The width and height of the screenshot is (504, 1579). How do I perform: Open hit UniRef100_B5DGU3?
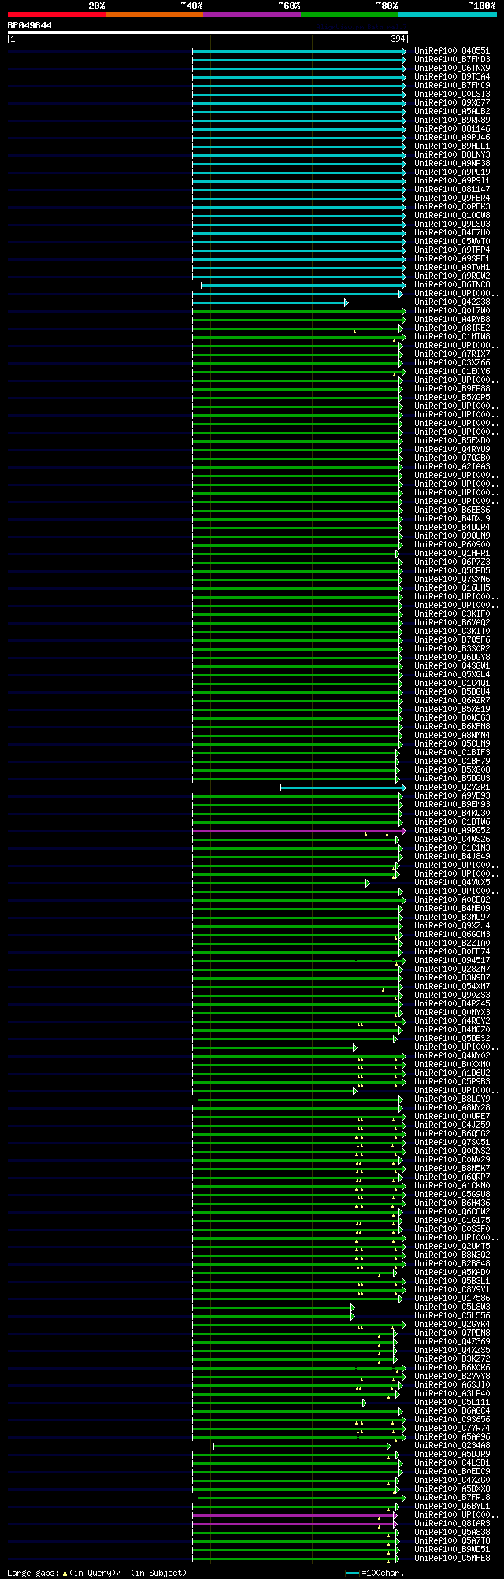452,778
